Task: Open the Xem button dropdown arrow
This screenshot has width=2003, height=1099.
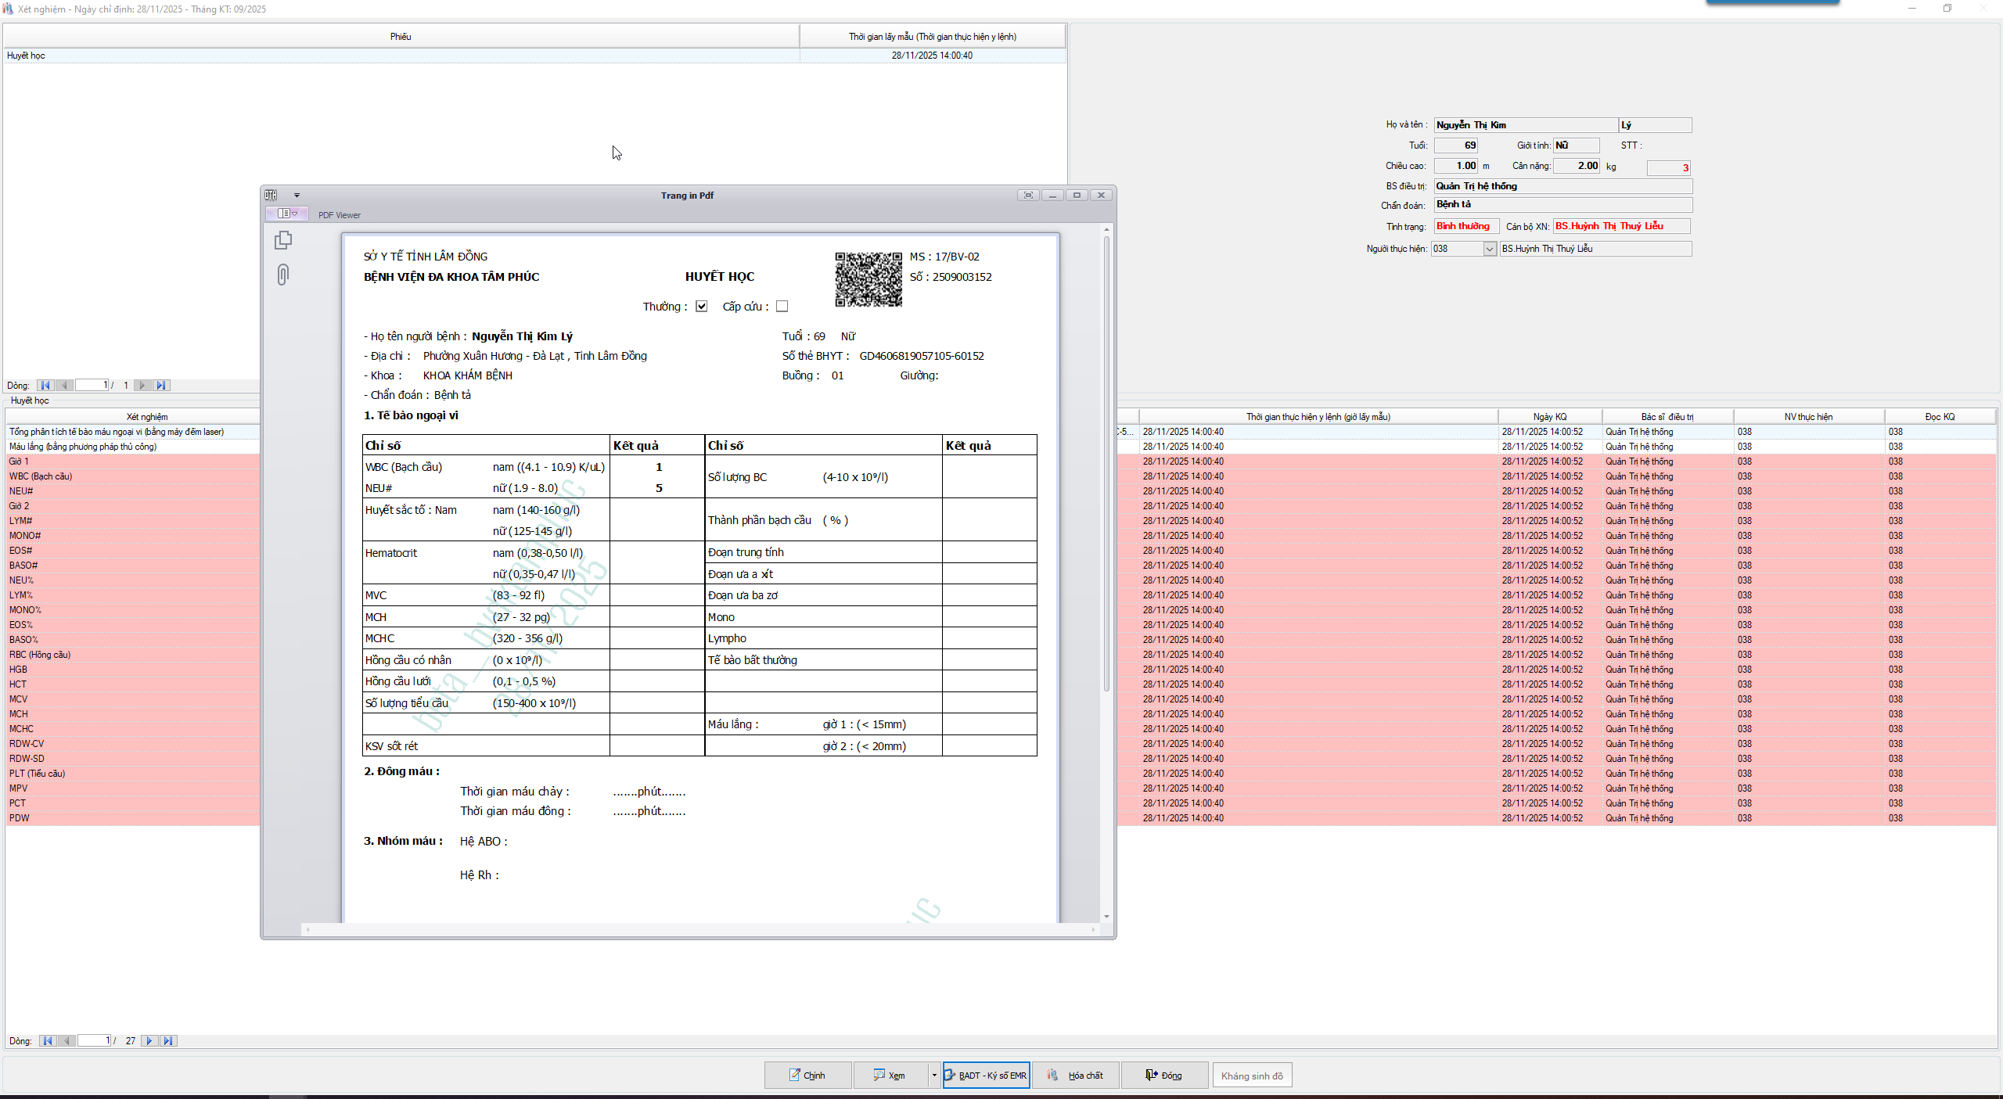Action: (933, 1076)
